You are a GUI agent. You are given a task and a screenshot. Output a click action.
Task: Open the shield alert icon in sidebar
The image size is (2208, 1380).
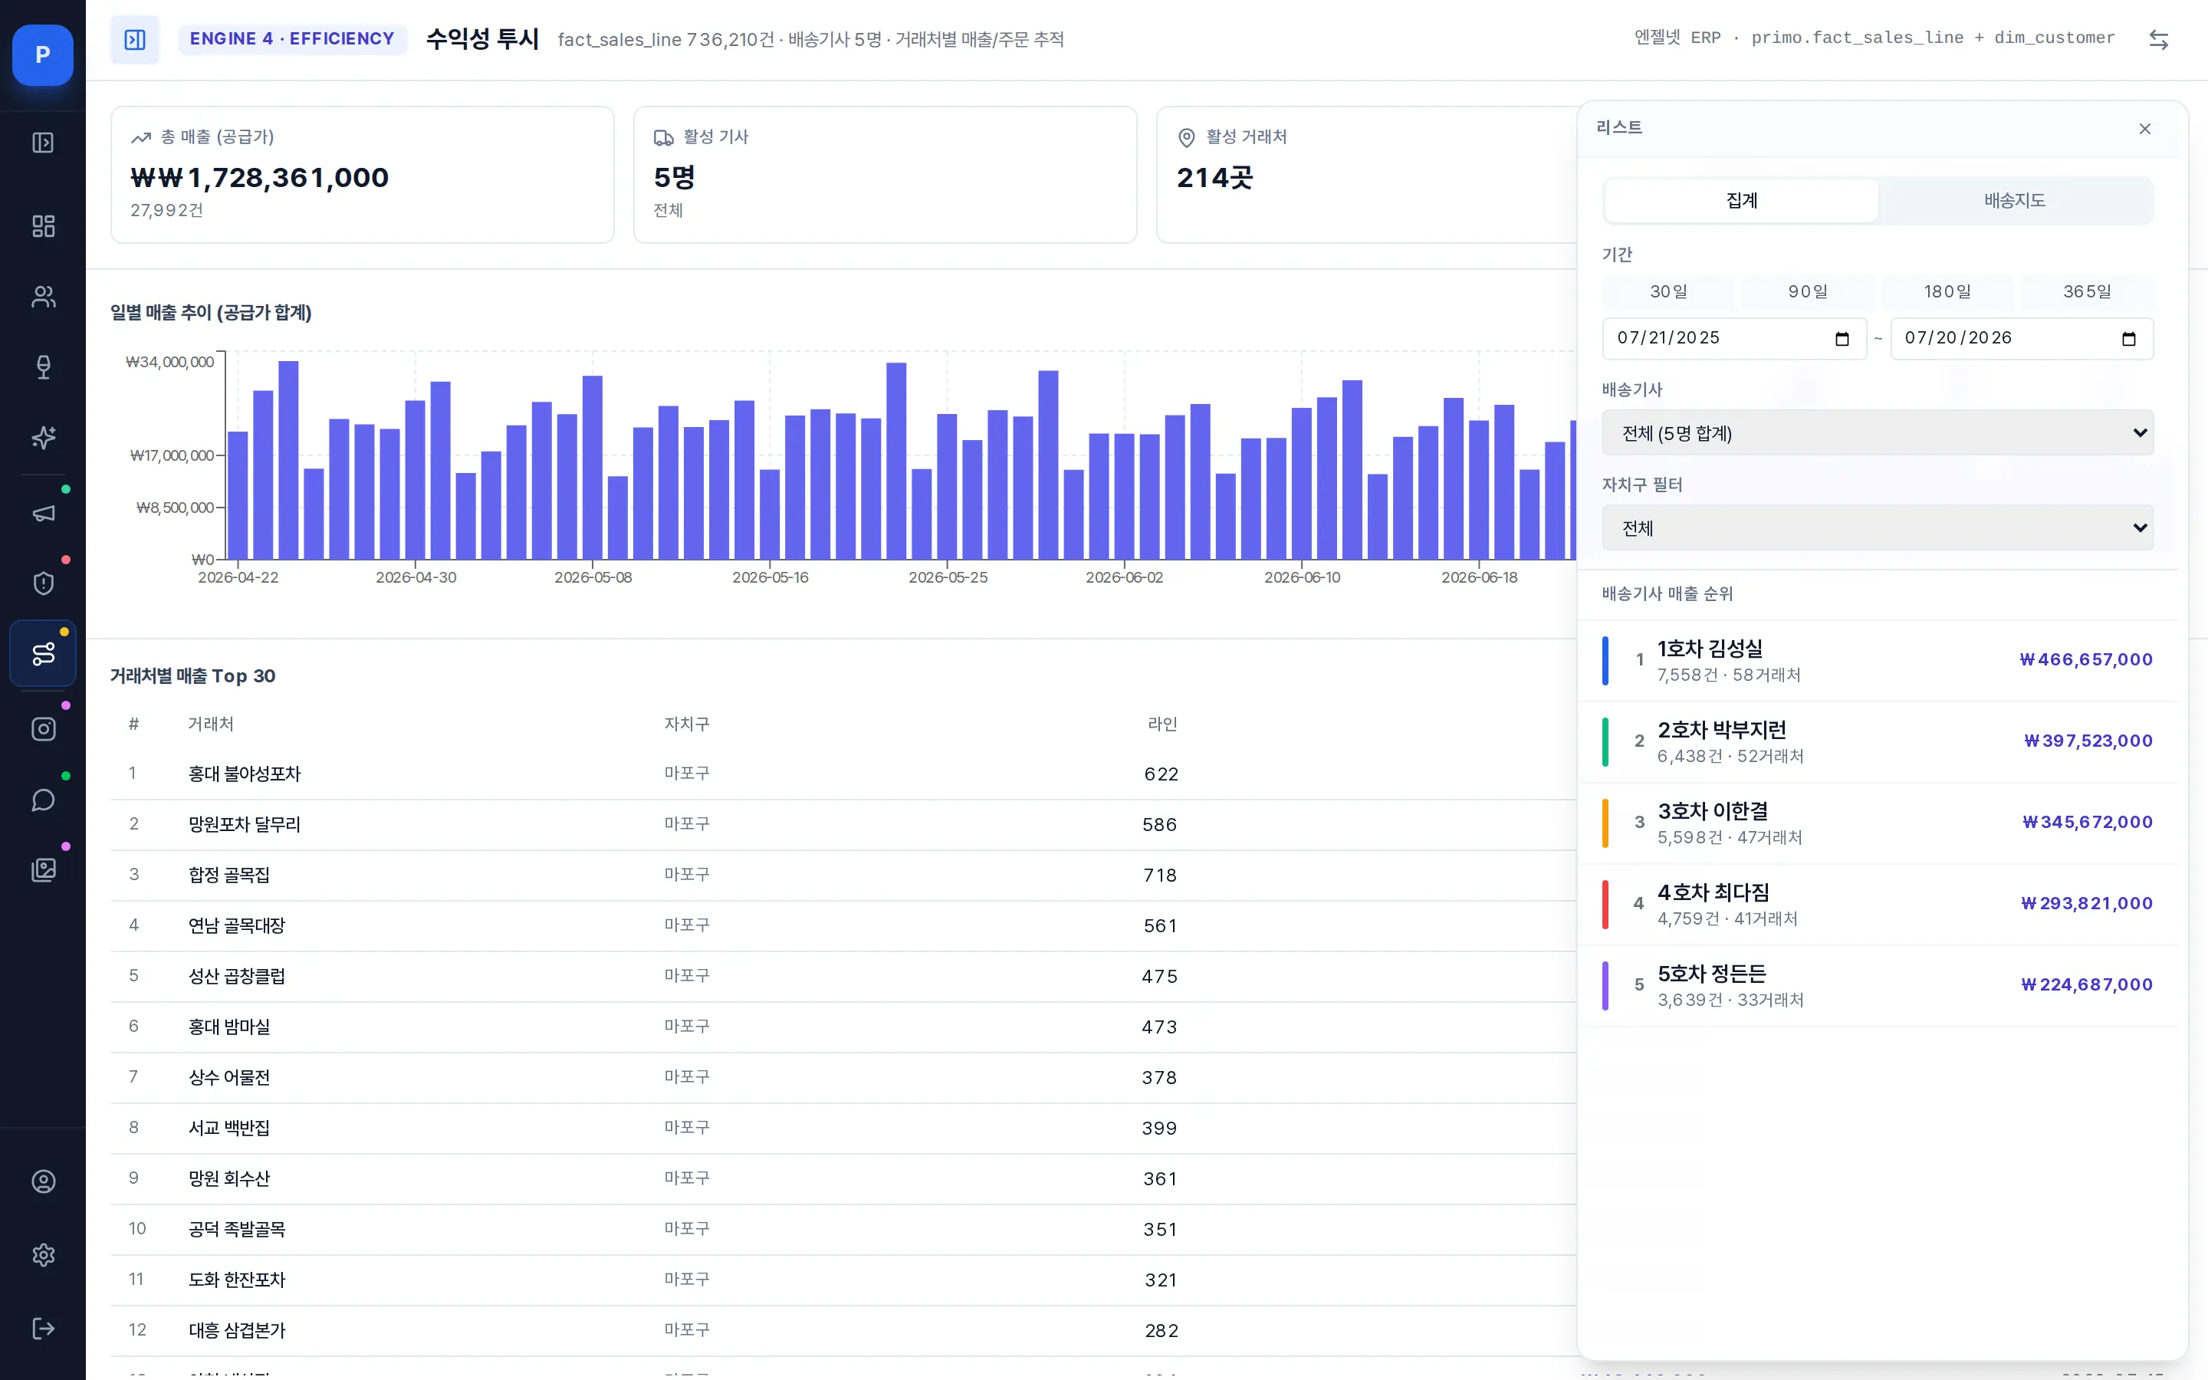[x=43, y=583]
